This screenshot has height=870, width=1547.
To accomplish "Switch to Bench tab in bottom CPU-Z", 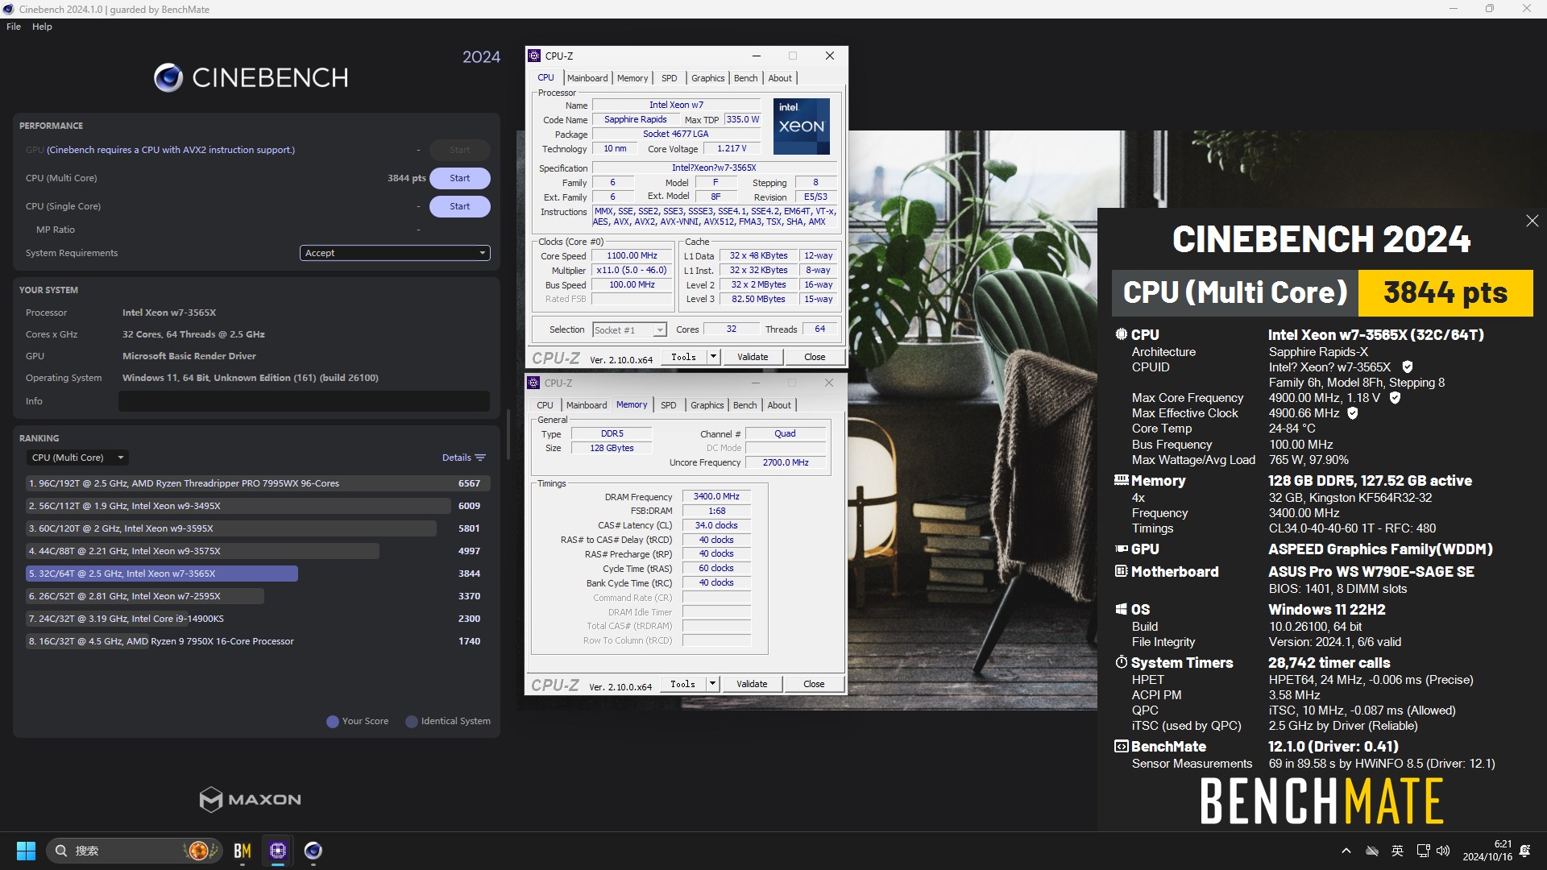I will (x=745, y=405).
